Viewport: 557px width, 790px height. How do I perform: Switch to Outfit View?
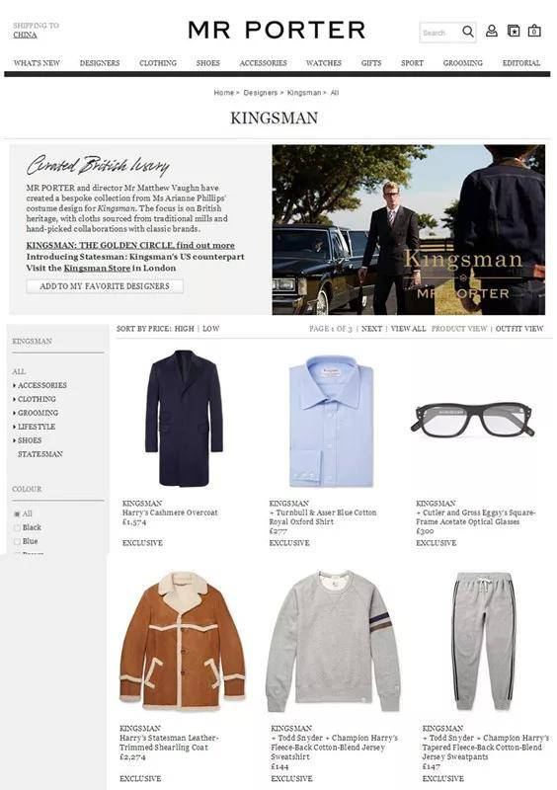pyautogui.click(x=519, y=329)
